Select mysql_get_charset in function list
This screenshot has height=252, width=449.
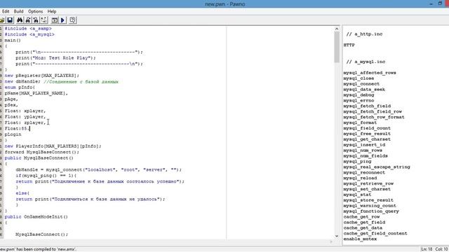[x=367, y=139]
